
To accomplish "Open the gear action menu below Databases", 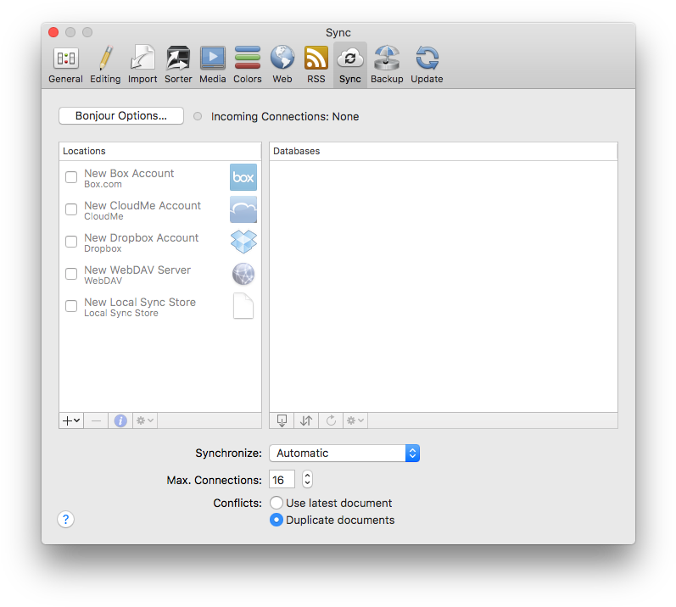I will [x=355, y=420].
